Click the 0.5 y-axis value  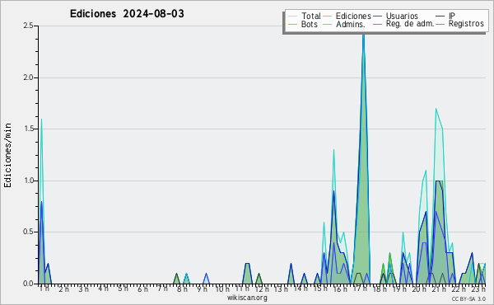[28, 232]
